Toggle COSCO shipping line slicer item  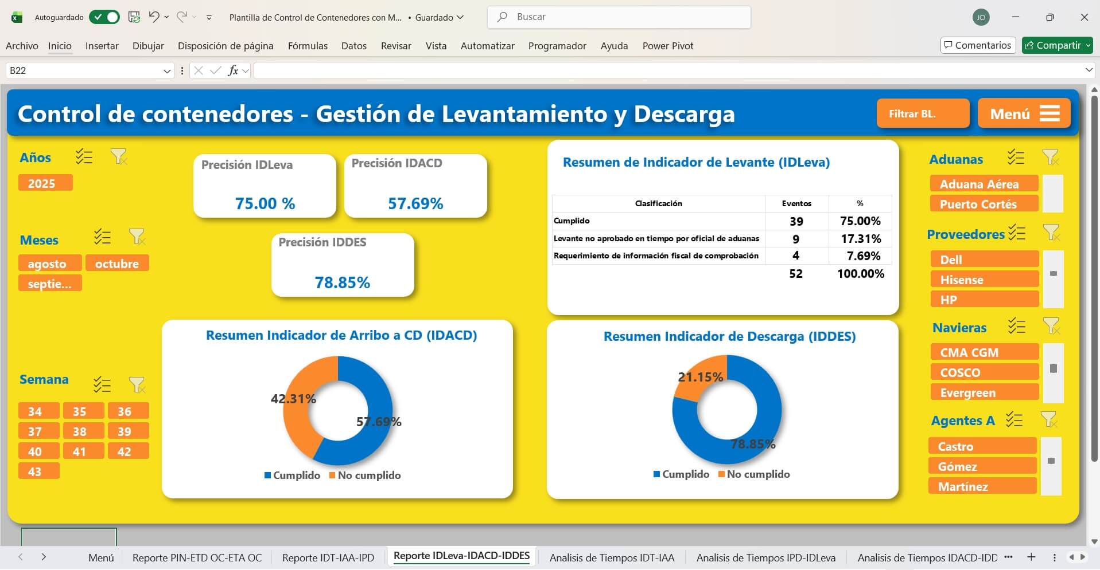click(984, 372)
